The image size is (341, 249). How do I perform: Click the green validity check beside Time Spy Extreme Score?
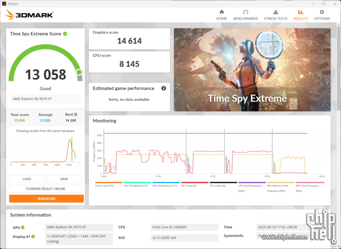(x=65, y=34)
